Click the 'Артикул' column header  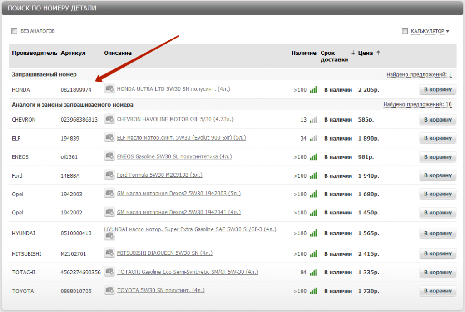pyautogui.click(x=73, y=53)
